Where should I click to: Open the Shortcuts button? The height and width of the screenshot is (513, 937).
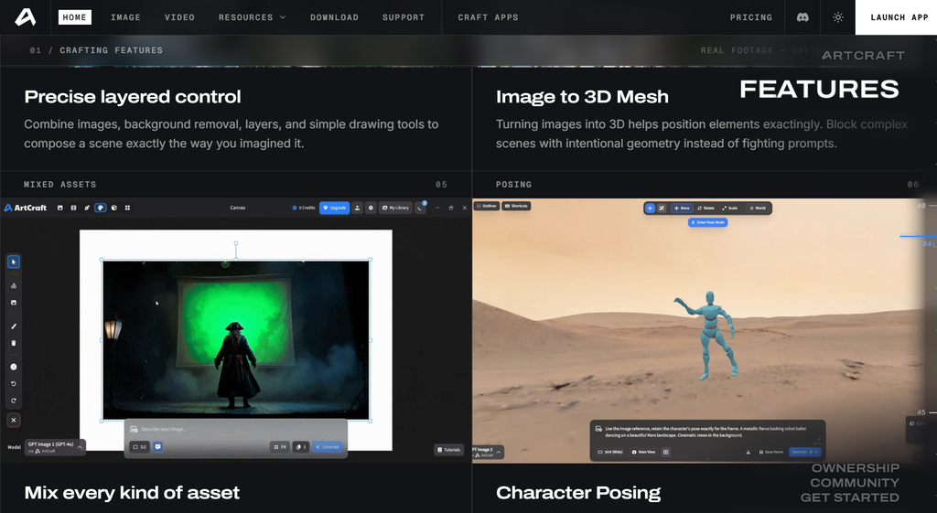point(516,206)
